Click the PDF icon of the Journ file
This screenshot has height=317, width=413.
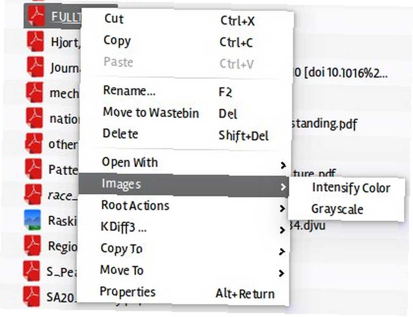click(x=35, y=67)
